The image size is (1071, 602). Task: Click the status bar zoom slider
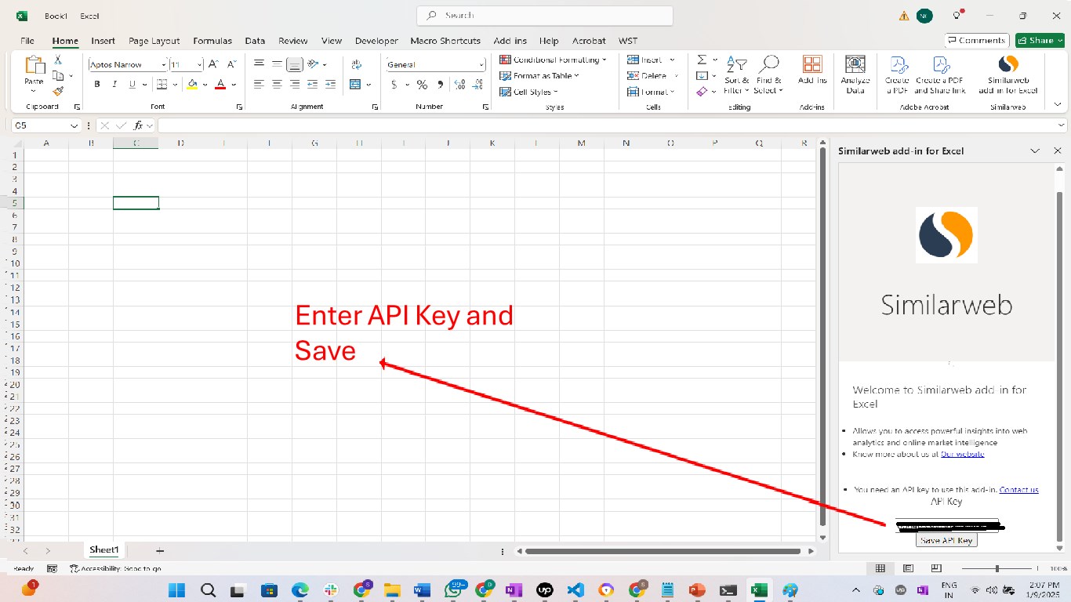pyautogui.click(x=997, y=568)
